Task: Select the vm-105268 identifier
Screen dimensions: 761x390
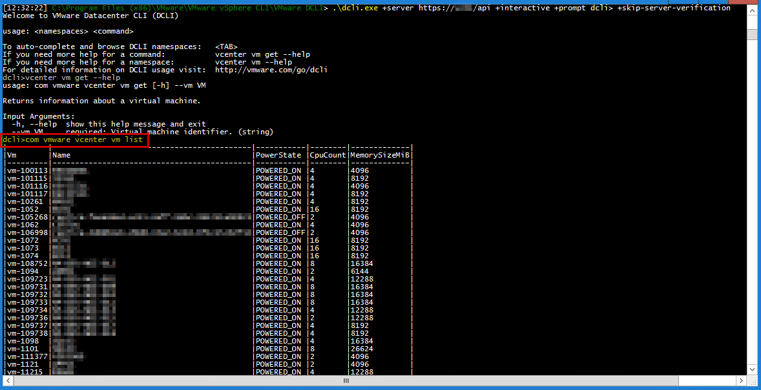Action: (27, 218)
